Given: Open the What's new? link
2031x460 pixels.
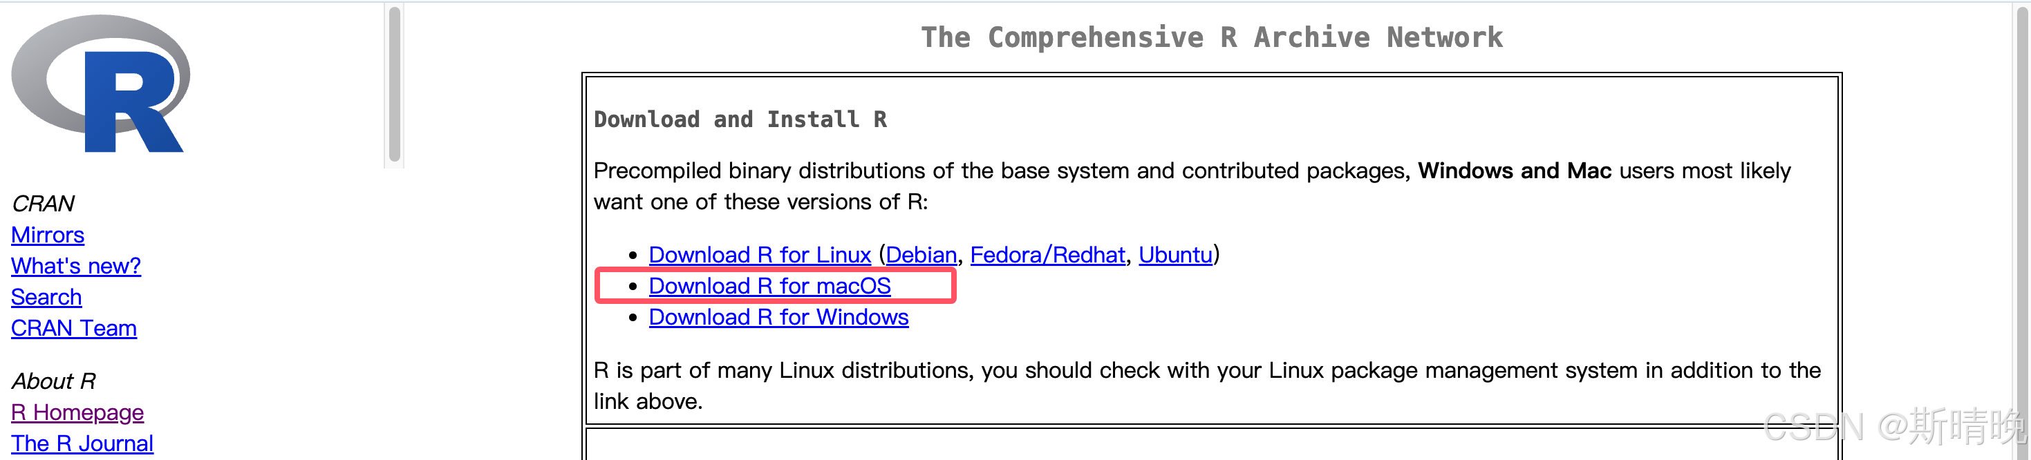Looking at the screenshot, I should click(x=75, y=266).
